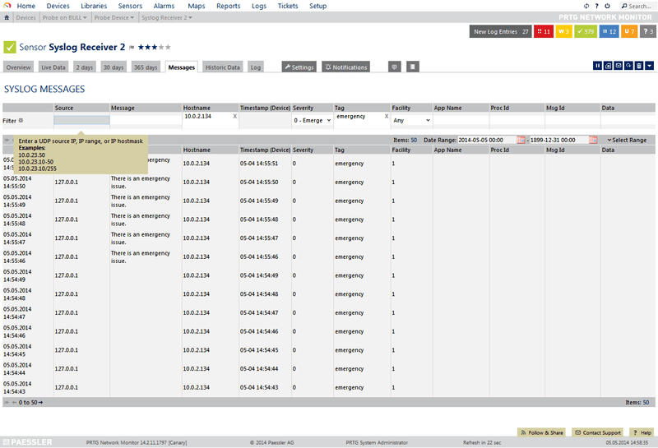
Task: Open the end date calendar picker icon
Action: pos(593,140)
